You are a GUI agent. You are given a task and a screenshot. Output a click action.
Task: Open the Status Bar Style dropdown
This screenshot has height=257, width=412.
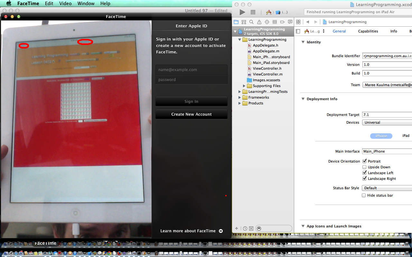tap(387, 188)
